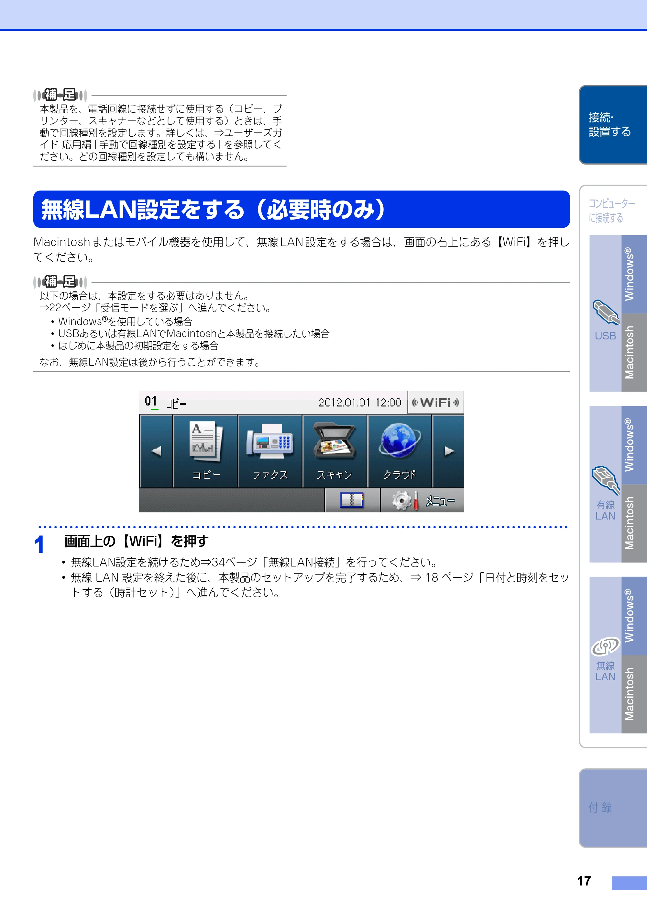Viewport: 647px width, 914px height.
Task: Select the ファクス (Fax) icon
Action: pyautogui.click(x=270, y=451)
